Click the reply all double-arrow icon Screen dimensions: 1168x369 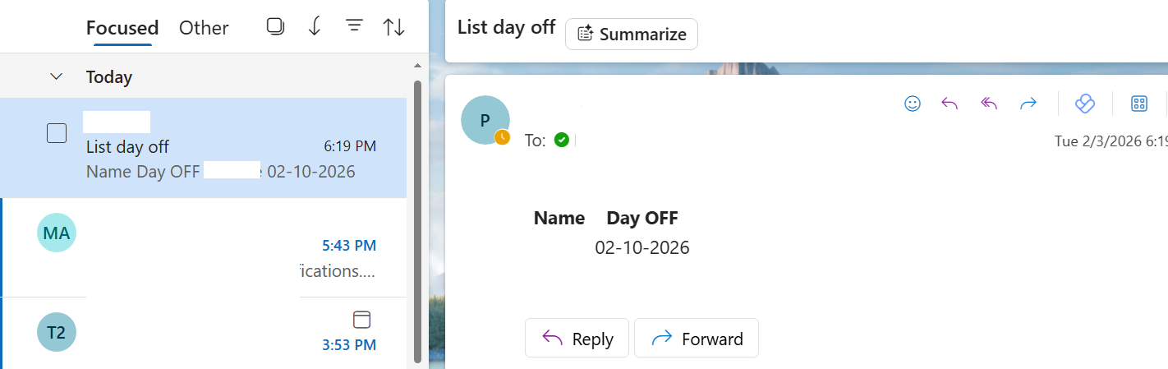(x=989, y=104)
